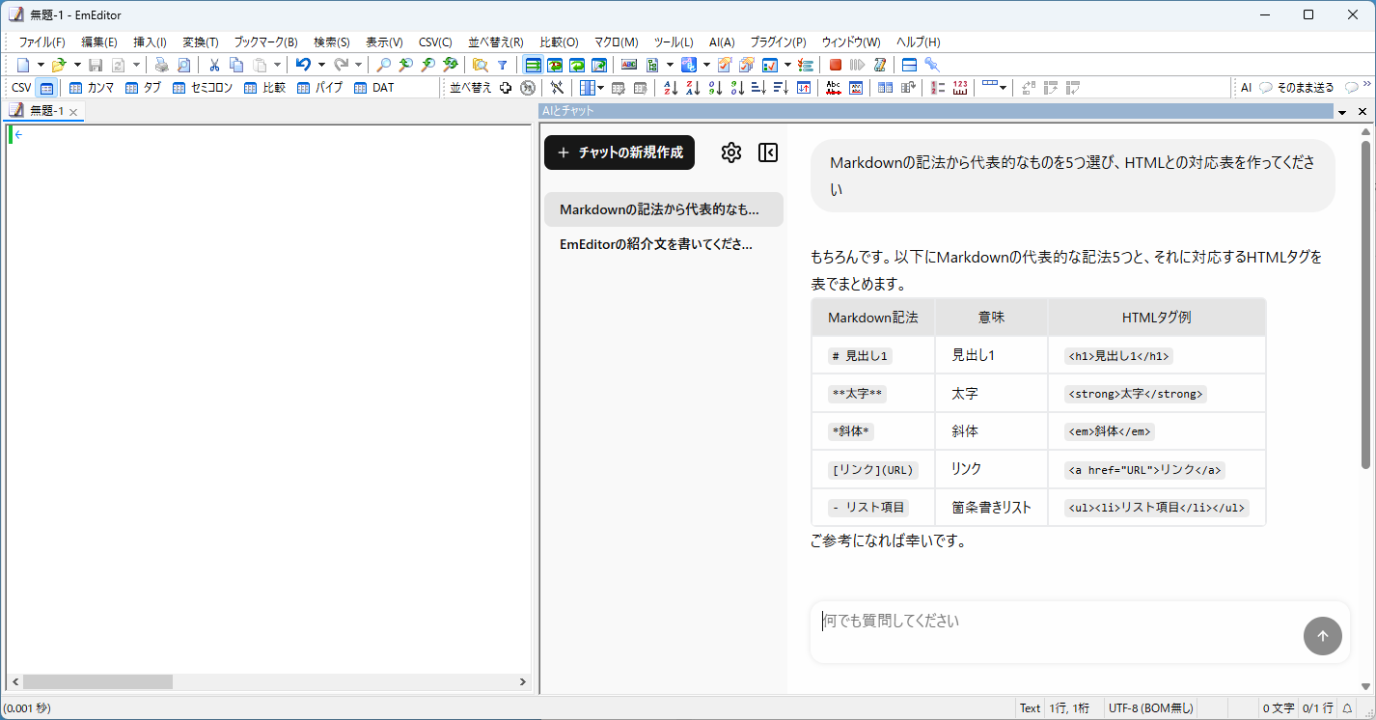Apply a filter with the funnel icon
Screen dimensions: 1376x720
tap(503, 64)
